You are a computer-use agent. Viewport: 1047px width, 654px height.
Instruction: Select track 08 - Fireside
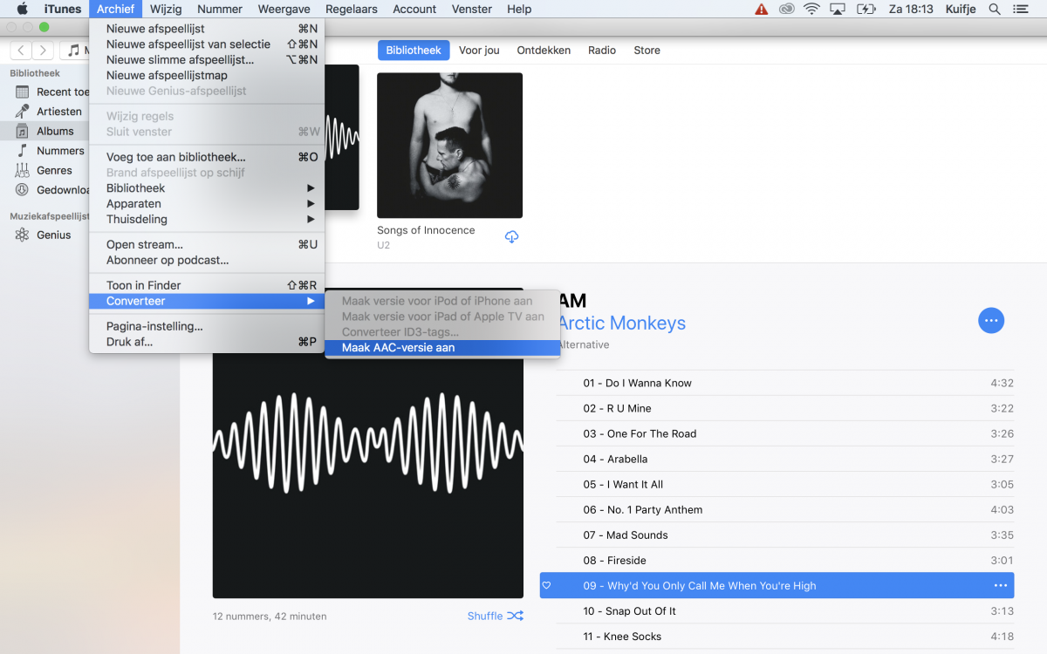[x=785, y=560]
